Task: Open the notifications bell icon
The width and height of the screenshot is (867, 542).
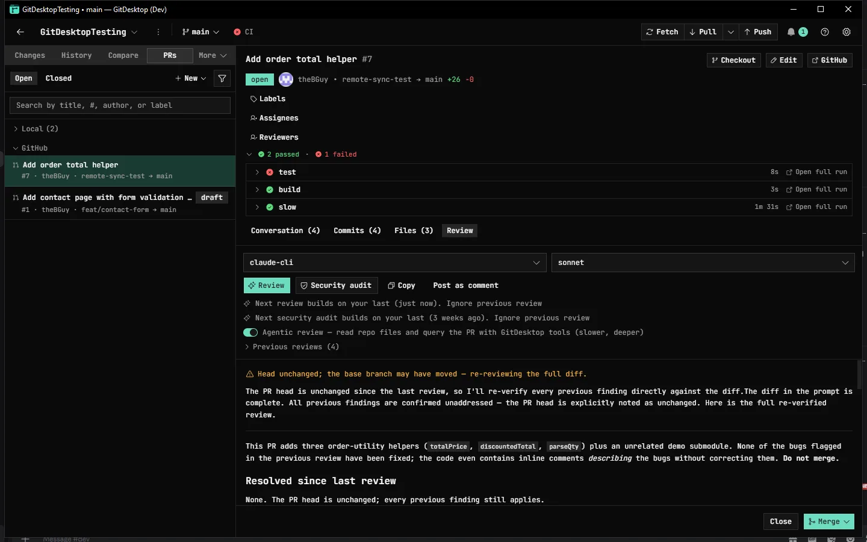Action: (x=791, y=32)
